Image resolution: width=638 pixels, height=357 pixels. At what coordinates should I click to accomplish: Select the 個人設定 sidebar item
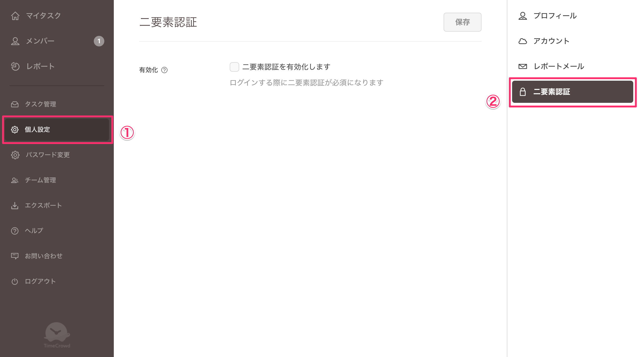pos(57,130)
